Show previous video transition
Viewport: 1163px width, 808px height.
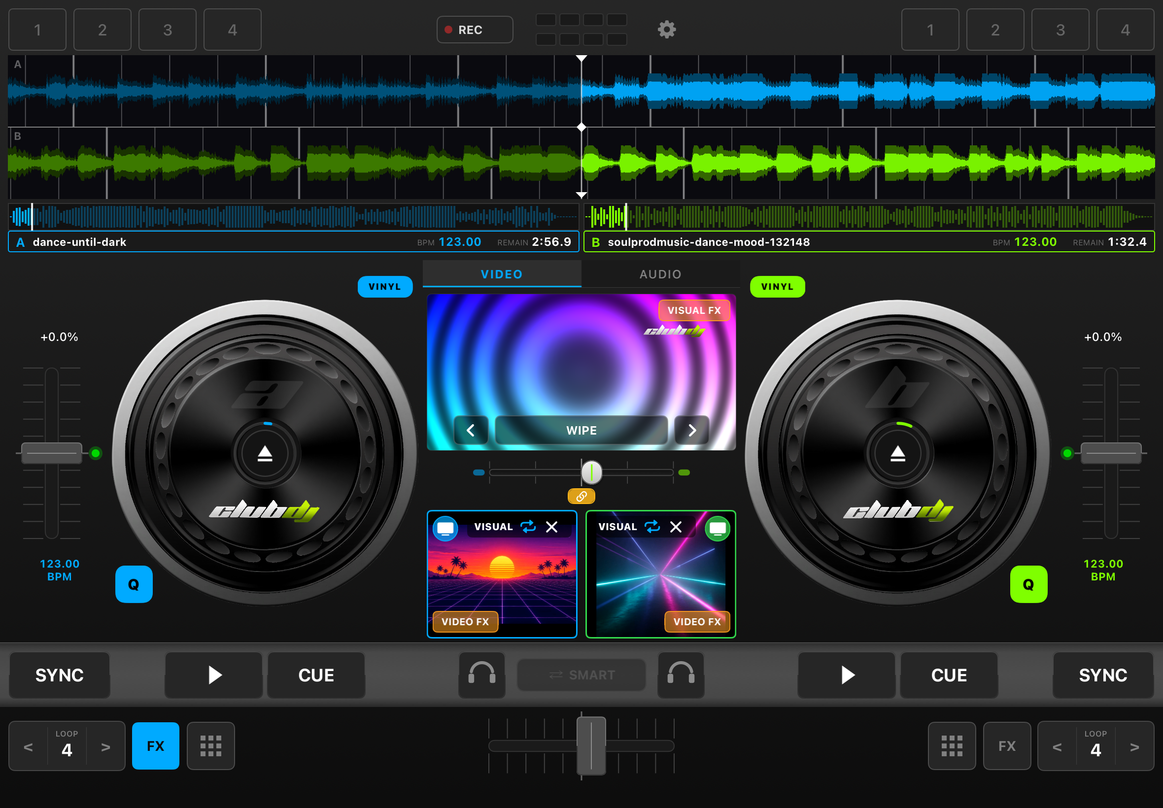pos(471,430)
